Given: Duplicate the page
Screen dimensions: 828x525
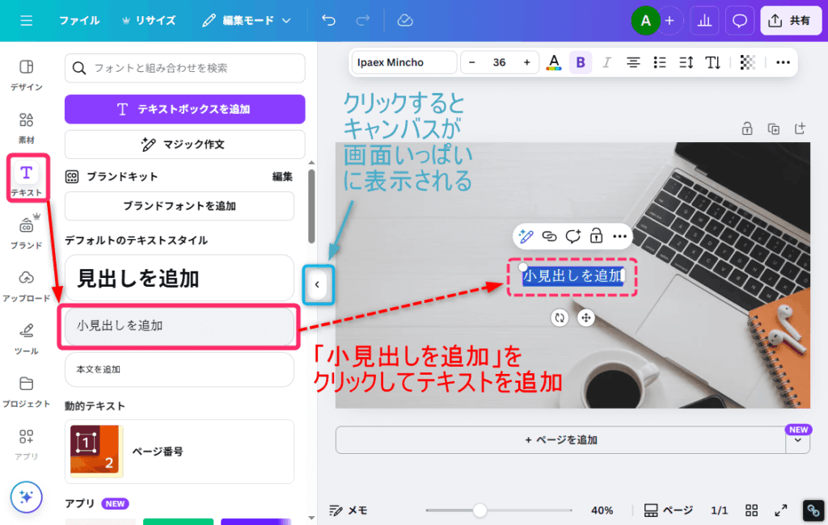Looking at the screenshot, I should click(773, 128).
